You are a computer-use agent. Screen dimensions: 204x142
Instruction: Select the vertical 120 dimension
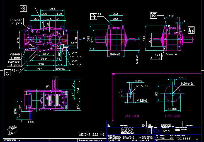click(x=20, y=116)
